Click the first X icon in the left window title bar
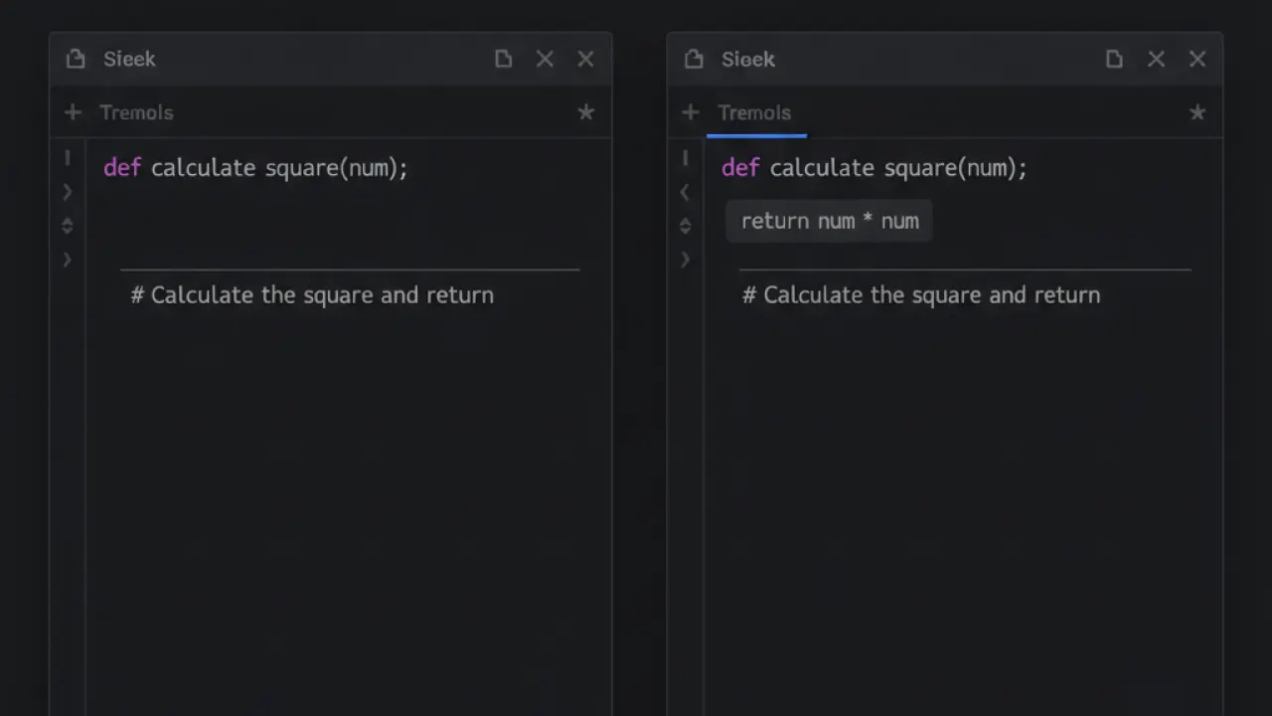1272x716 pixels. (x=545, y=59)
